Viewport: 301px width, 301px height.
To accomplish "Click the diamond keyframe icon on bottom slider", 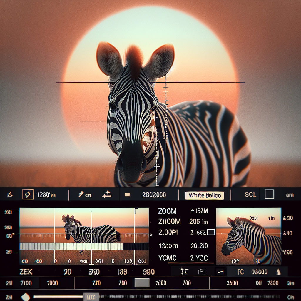I will coord(26,297).
